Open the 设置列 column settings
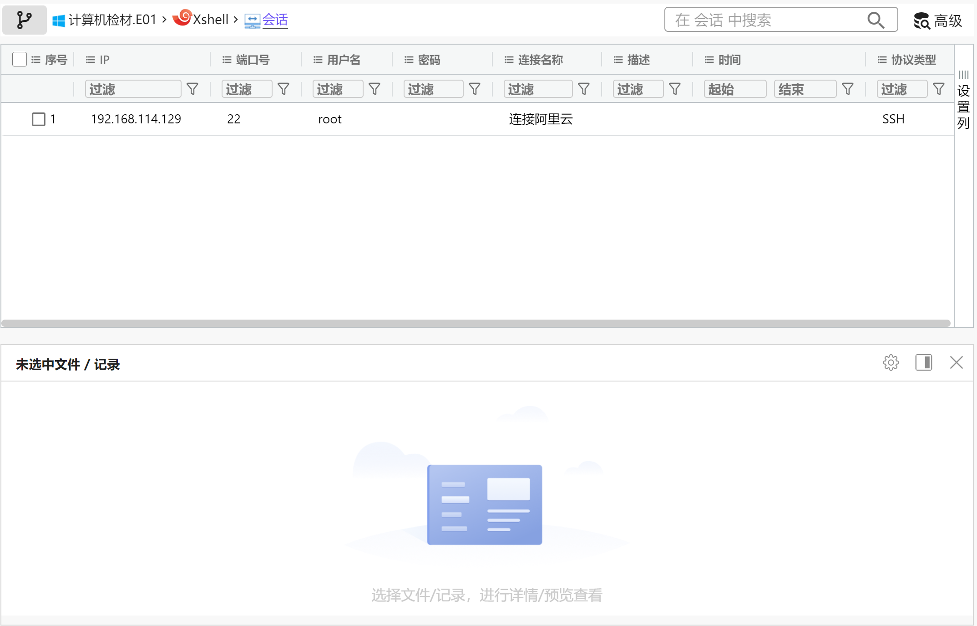This screenshot has height=626, width=977. (963, 107)
